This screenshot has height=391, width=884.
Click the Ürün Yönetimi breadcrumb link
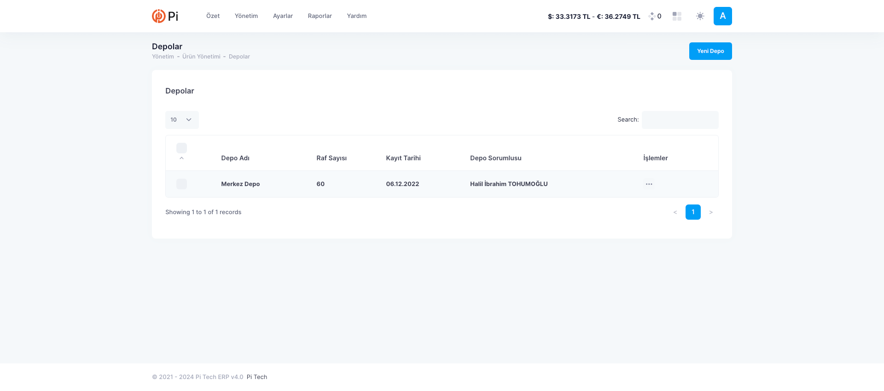[x=201, y=57]
